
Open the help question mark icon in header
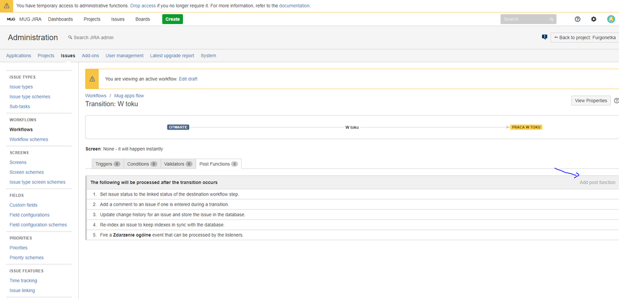tap(577, 19)
